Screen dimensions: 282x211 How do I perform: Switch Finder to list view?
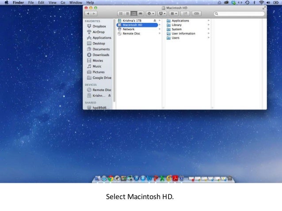(x=127, y=14)
